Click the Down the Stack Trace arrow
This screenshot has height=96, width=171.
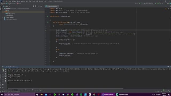click(x=5, y=71)
